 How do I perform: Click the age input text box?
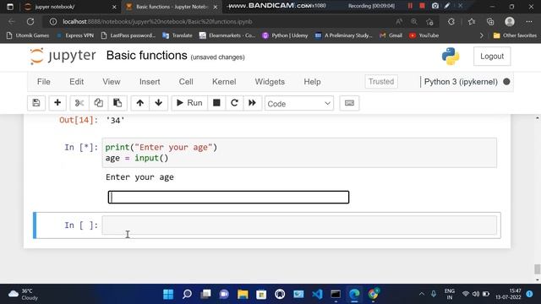pos(228,197)
